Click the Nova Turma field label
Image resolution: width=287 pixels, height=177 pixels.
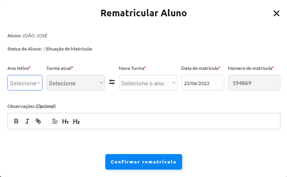pos(132,68)
